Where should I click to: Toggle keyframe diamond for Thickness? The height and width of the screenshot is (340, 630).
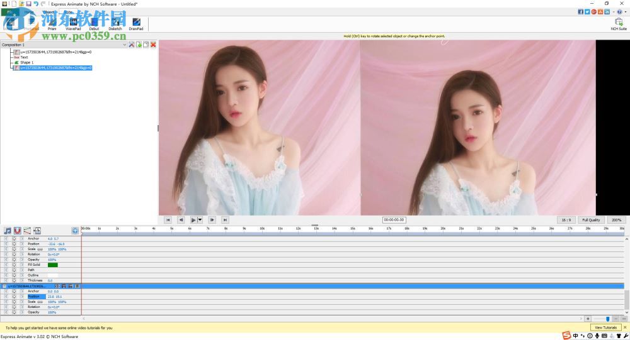(x=14, y=280)
